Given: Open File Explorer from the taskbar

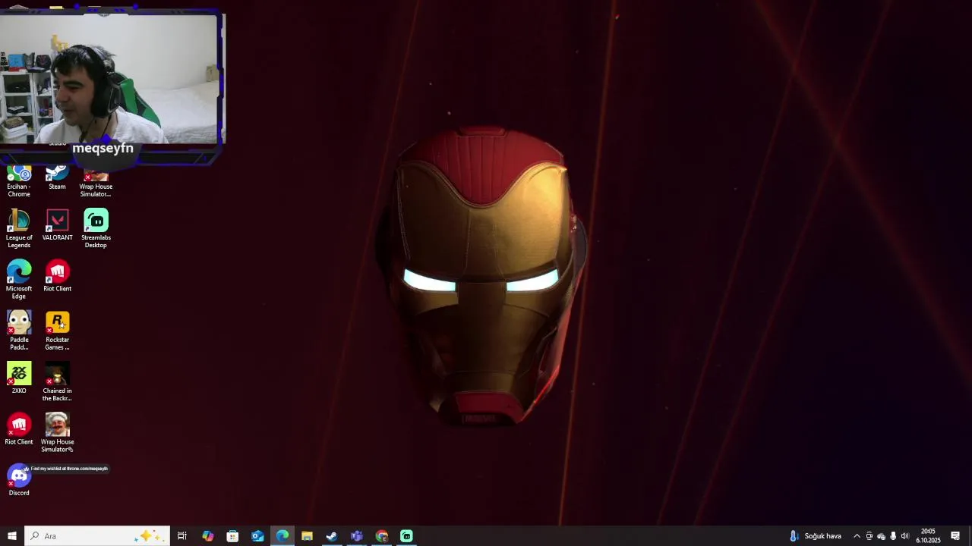Looking at the screenshot, I should (307, 536).
